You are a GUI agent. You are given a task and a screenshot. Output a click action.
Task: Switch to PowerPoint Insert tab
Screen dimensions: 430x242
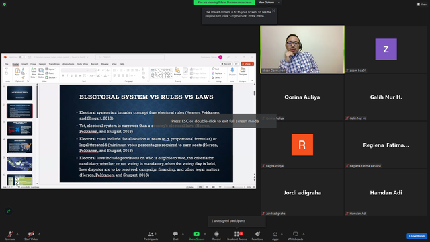[24, 64]
